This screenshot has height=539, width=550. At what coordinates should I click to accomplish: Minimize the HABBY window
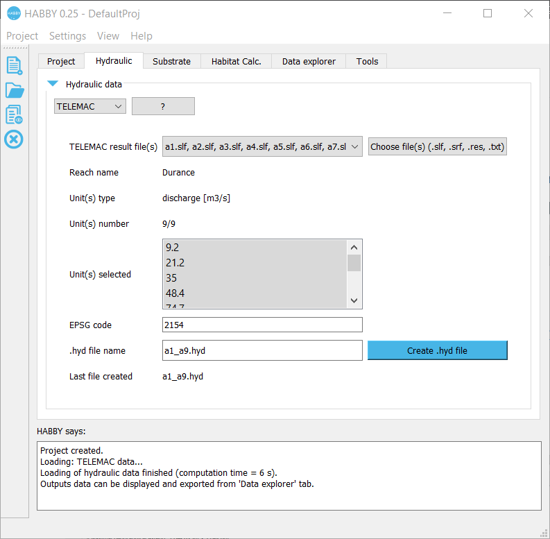point(447,13)
